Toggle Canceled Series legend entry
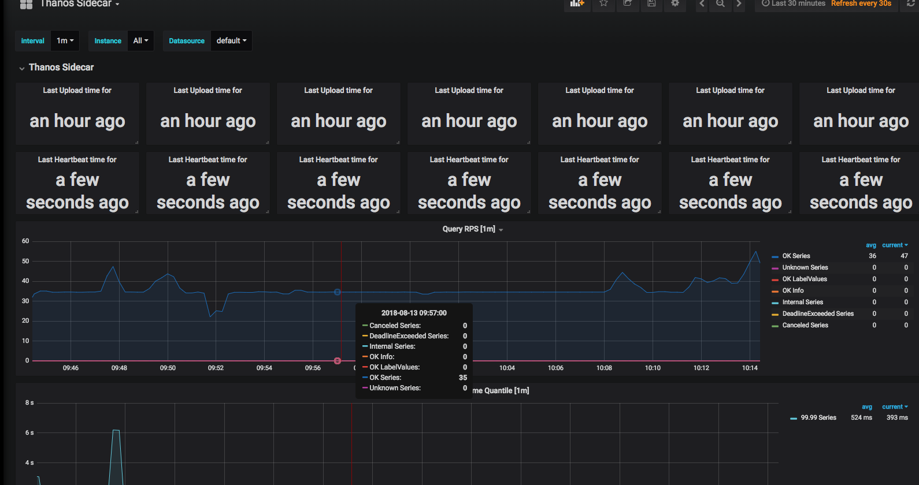Image resolution: width=919 pixels, height=485 pixels. point(805,325)
